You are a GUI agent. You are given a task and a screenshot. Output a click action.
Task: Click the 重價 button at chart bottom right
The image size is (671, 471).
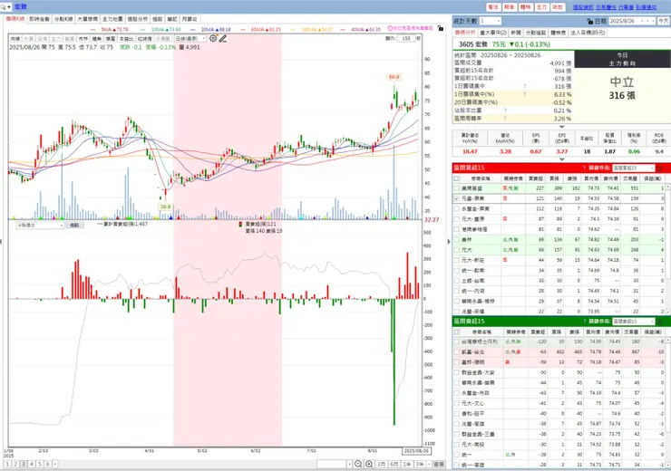pyautogui.click(x=439, y=464)
